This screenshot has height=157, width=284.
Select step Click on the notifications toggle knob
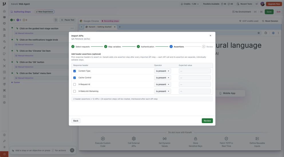point(39,40)
